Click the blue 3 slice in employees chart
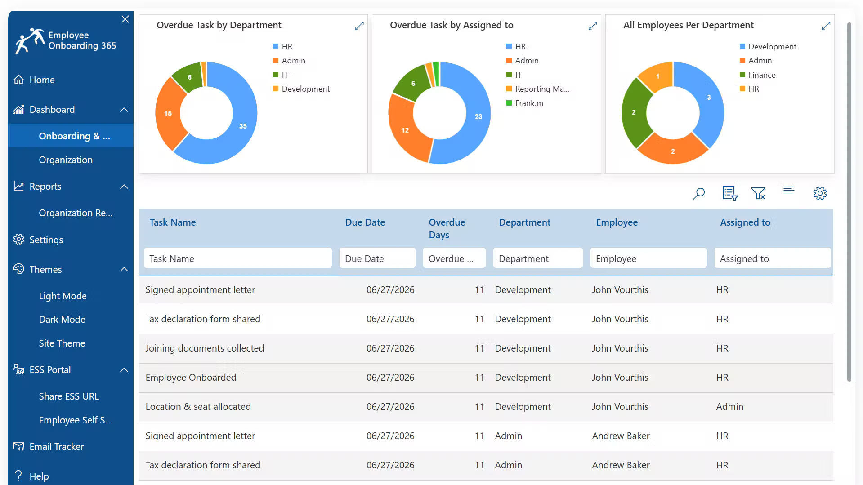Image resolution: width=863 pixels, height=485 pixels. click(x=708, y=98)
